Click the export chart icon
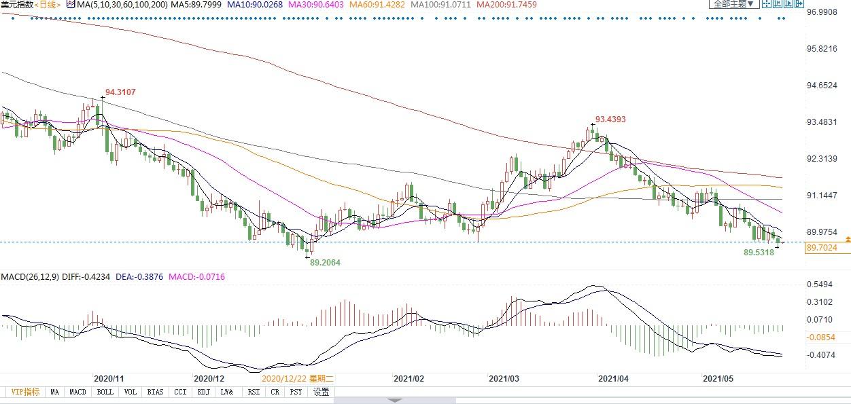Screen dimensions: 851x404 [x=799, y=3]
